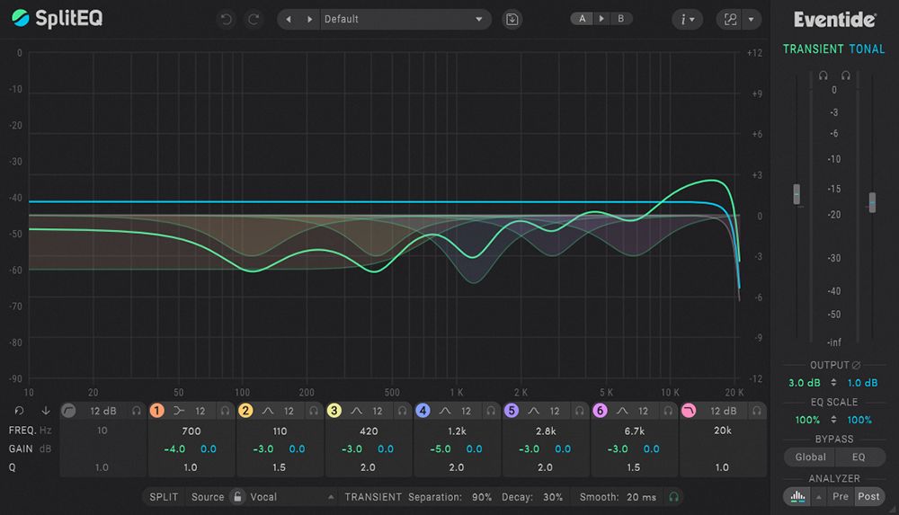Select the Pre analyzer tab
The height and width of the screenshot is (515, 899).
coord(841,497)
